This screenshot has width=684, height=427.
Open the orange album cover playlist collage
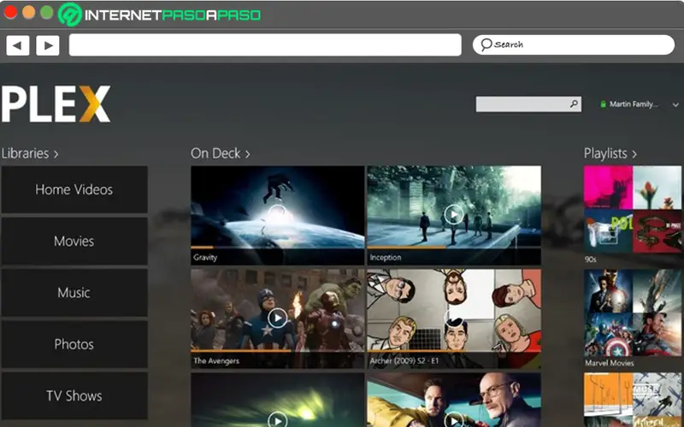pyautogui.click(x=632, y=400)
